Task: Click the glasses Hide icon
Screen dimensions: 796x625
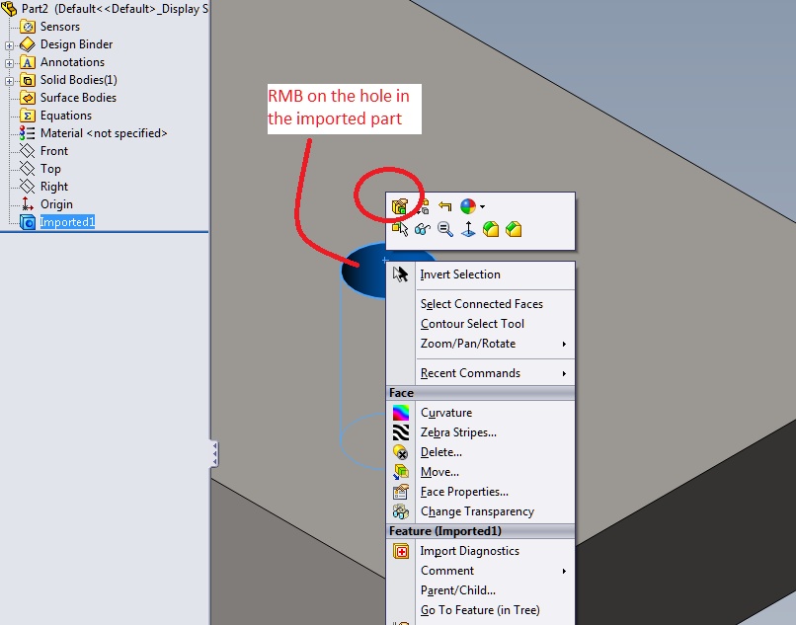Action: point(423,229)
